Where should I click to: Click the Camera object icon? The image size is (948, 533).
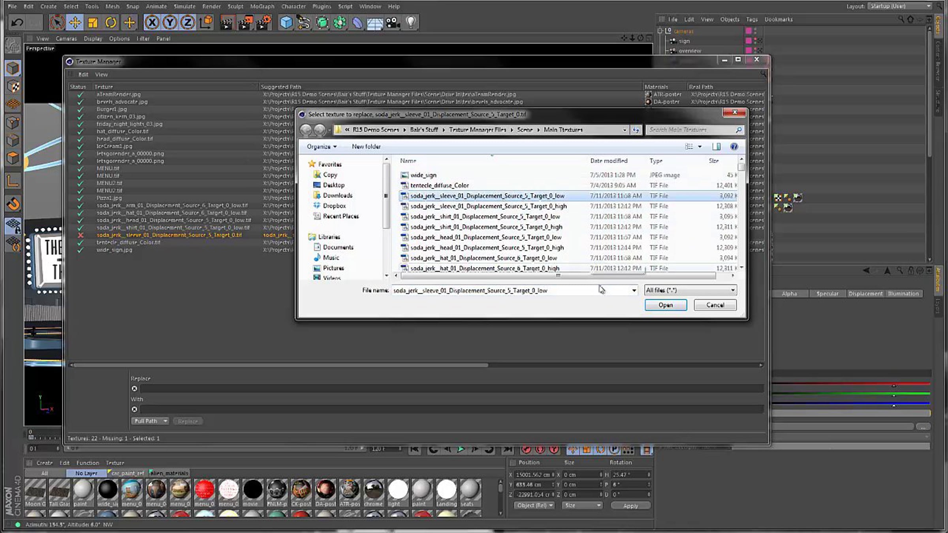pyautogui.click(x=393, y=23)
